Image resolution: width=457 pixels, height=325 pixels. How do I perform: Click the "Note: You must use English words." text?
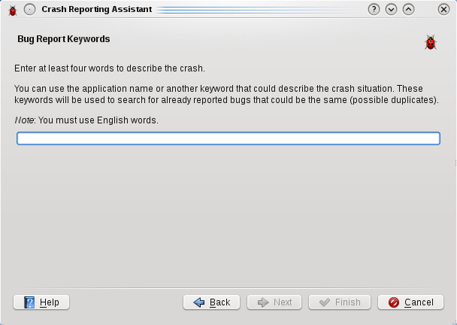click(86, 120)
